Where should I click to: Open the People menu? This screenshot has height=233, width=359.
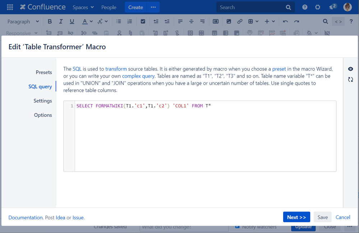click(x=109, y=7)
